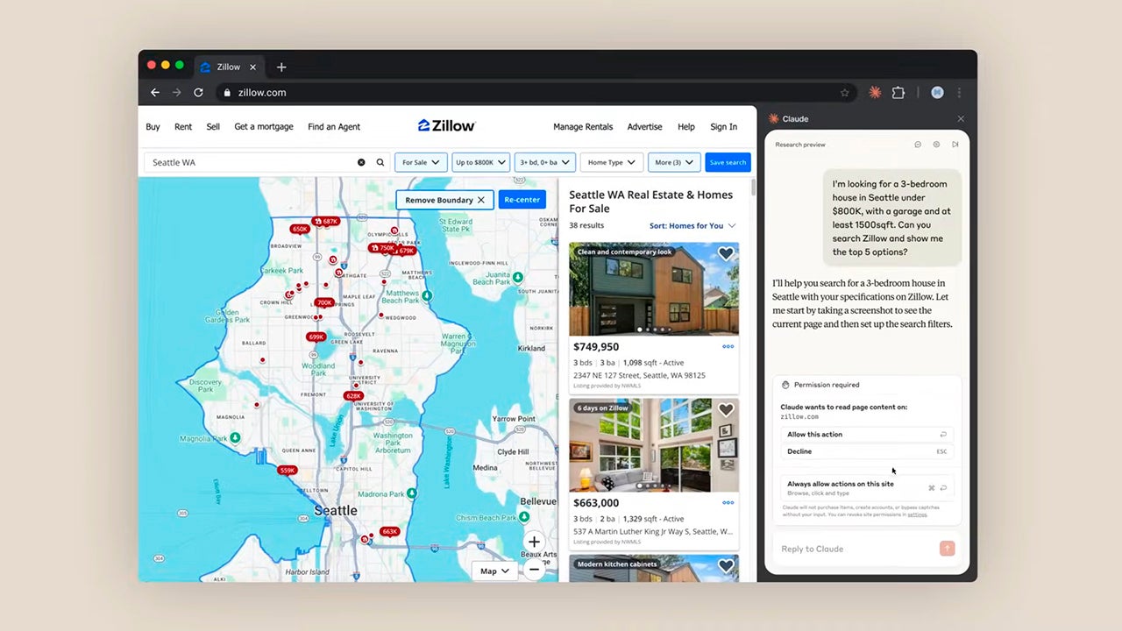Save the $749,950 listing with heart

726,254
